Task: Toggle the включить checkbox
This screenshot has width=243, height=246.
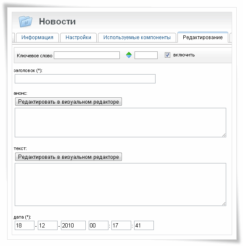Action: tap(167, 55)
